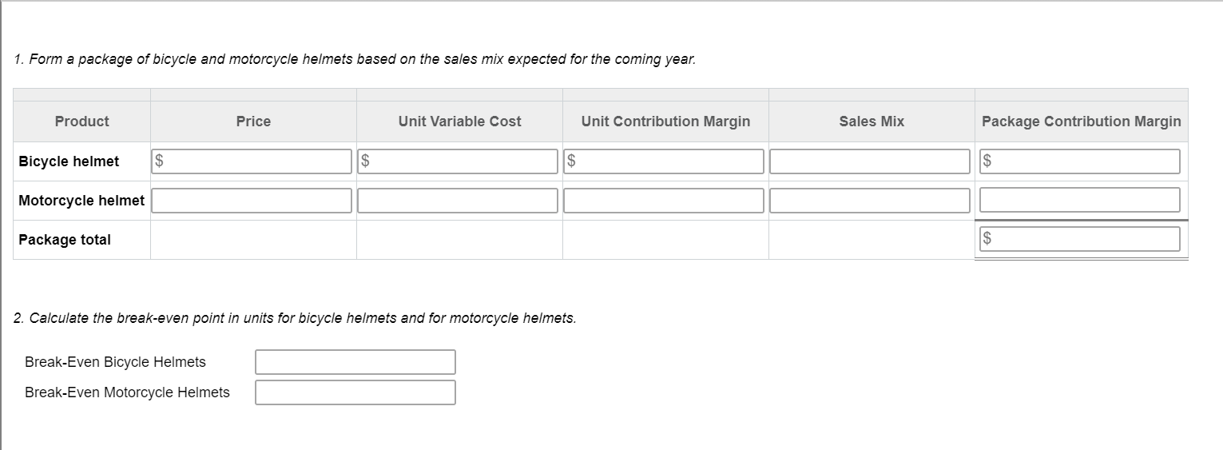This screenshot has width=1223, height=450.
Task: Click the Package Contribution Margin header
Action: click(x=1081, y=121)
